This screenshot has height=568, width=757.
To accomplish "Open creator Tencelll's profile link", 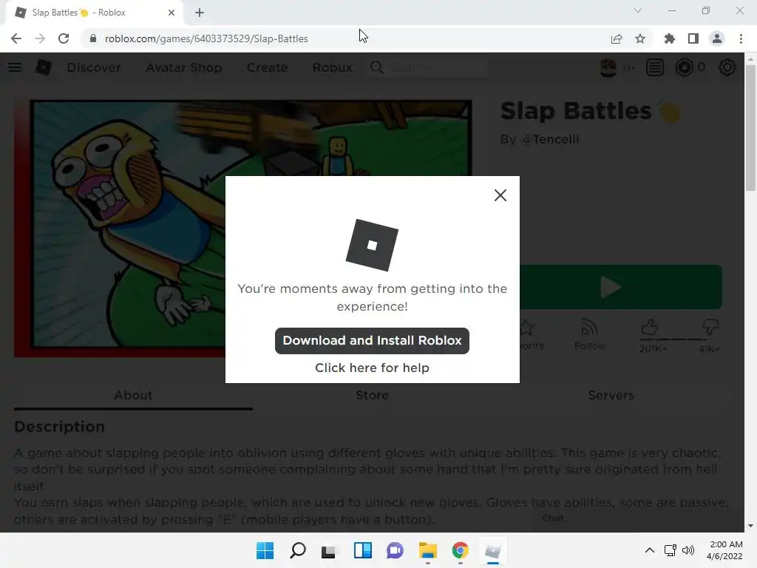I will tap(550, 139).
